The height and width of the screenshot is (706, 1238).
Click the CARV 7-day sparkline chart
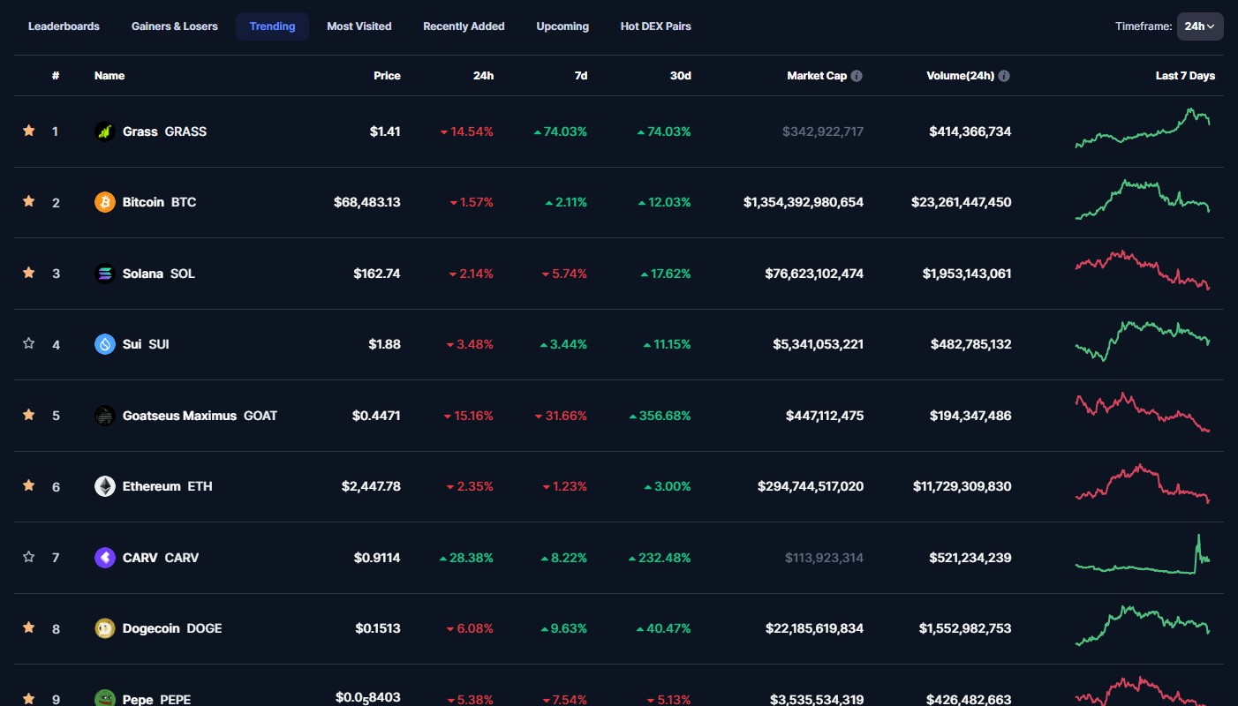1143,554
